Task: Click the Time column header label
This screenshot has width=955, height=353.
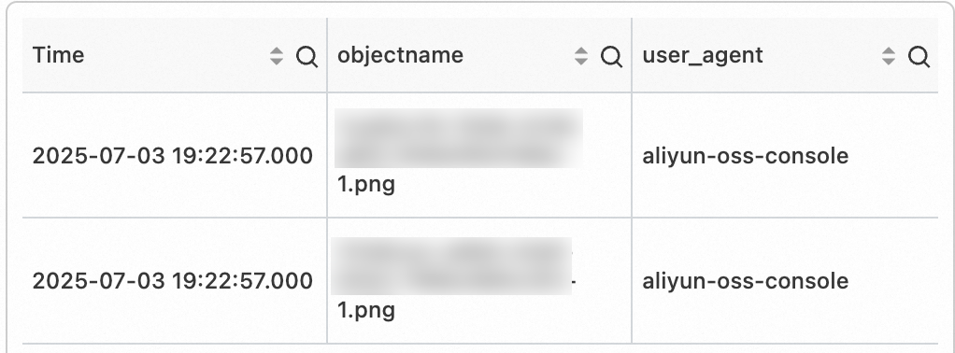Action: (59, 55)
